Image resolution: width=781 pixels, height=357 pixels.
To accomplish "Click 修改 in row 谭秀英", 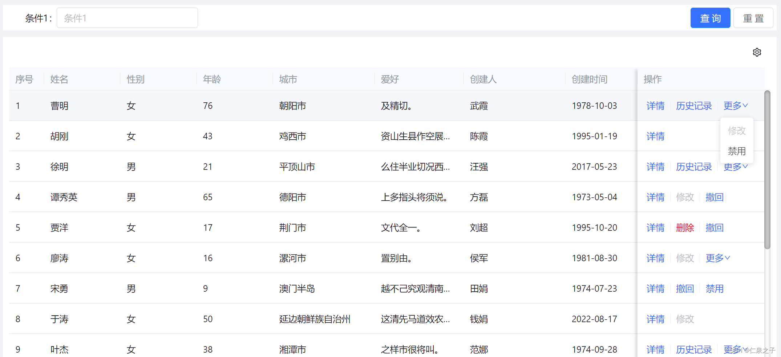I will tap(685, 197).
